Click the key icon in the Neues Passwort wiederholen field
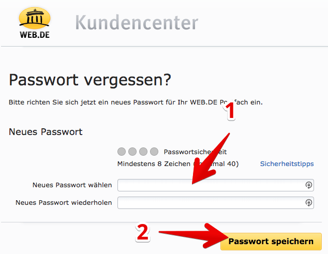328x254 pixels. tap(308, 203)
